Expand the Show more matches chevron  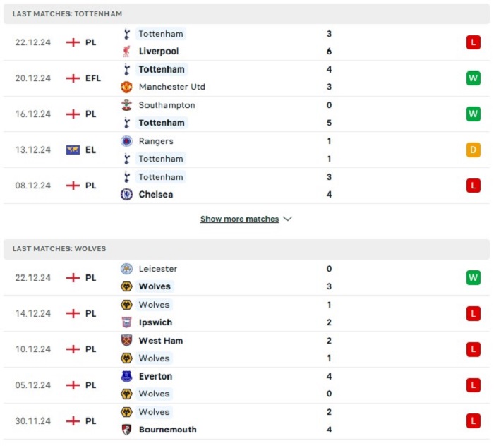(x=288, y=219)
